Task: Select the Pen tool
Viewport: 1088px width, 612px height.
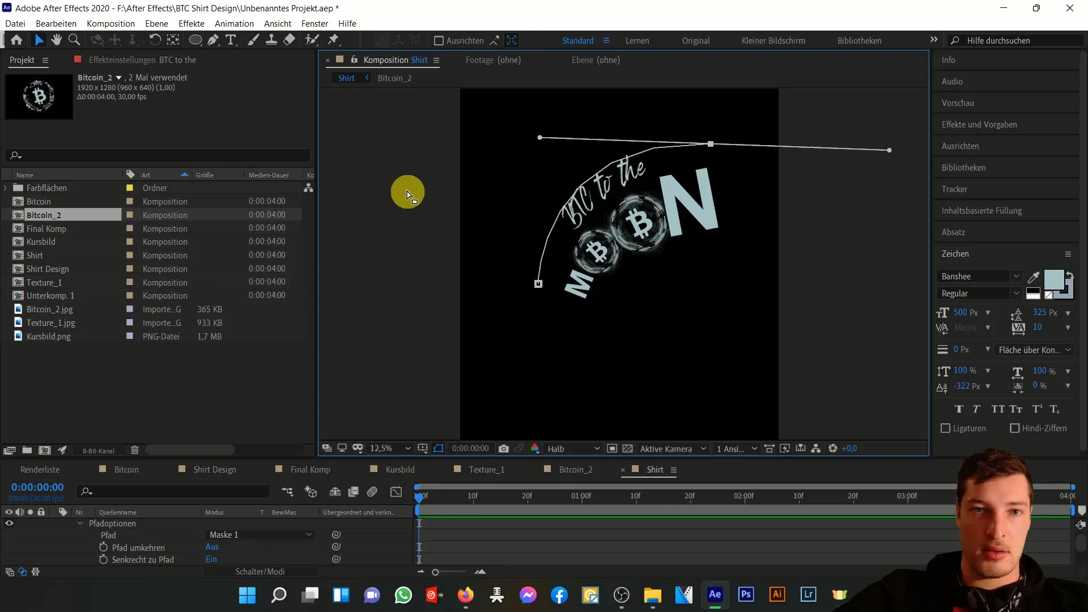Action: coord(213,40)
